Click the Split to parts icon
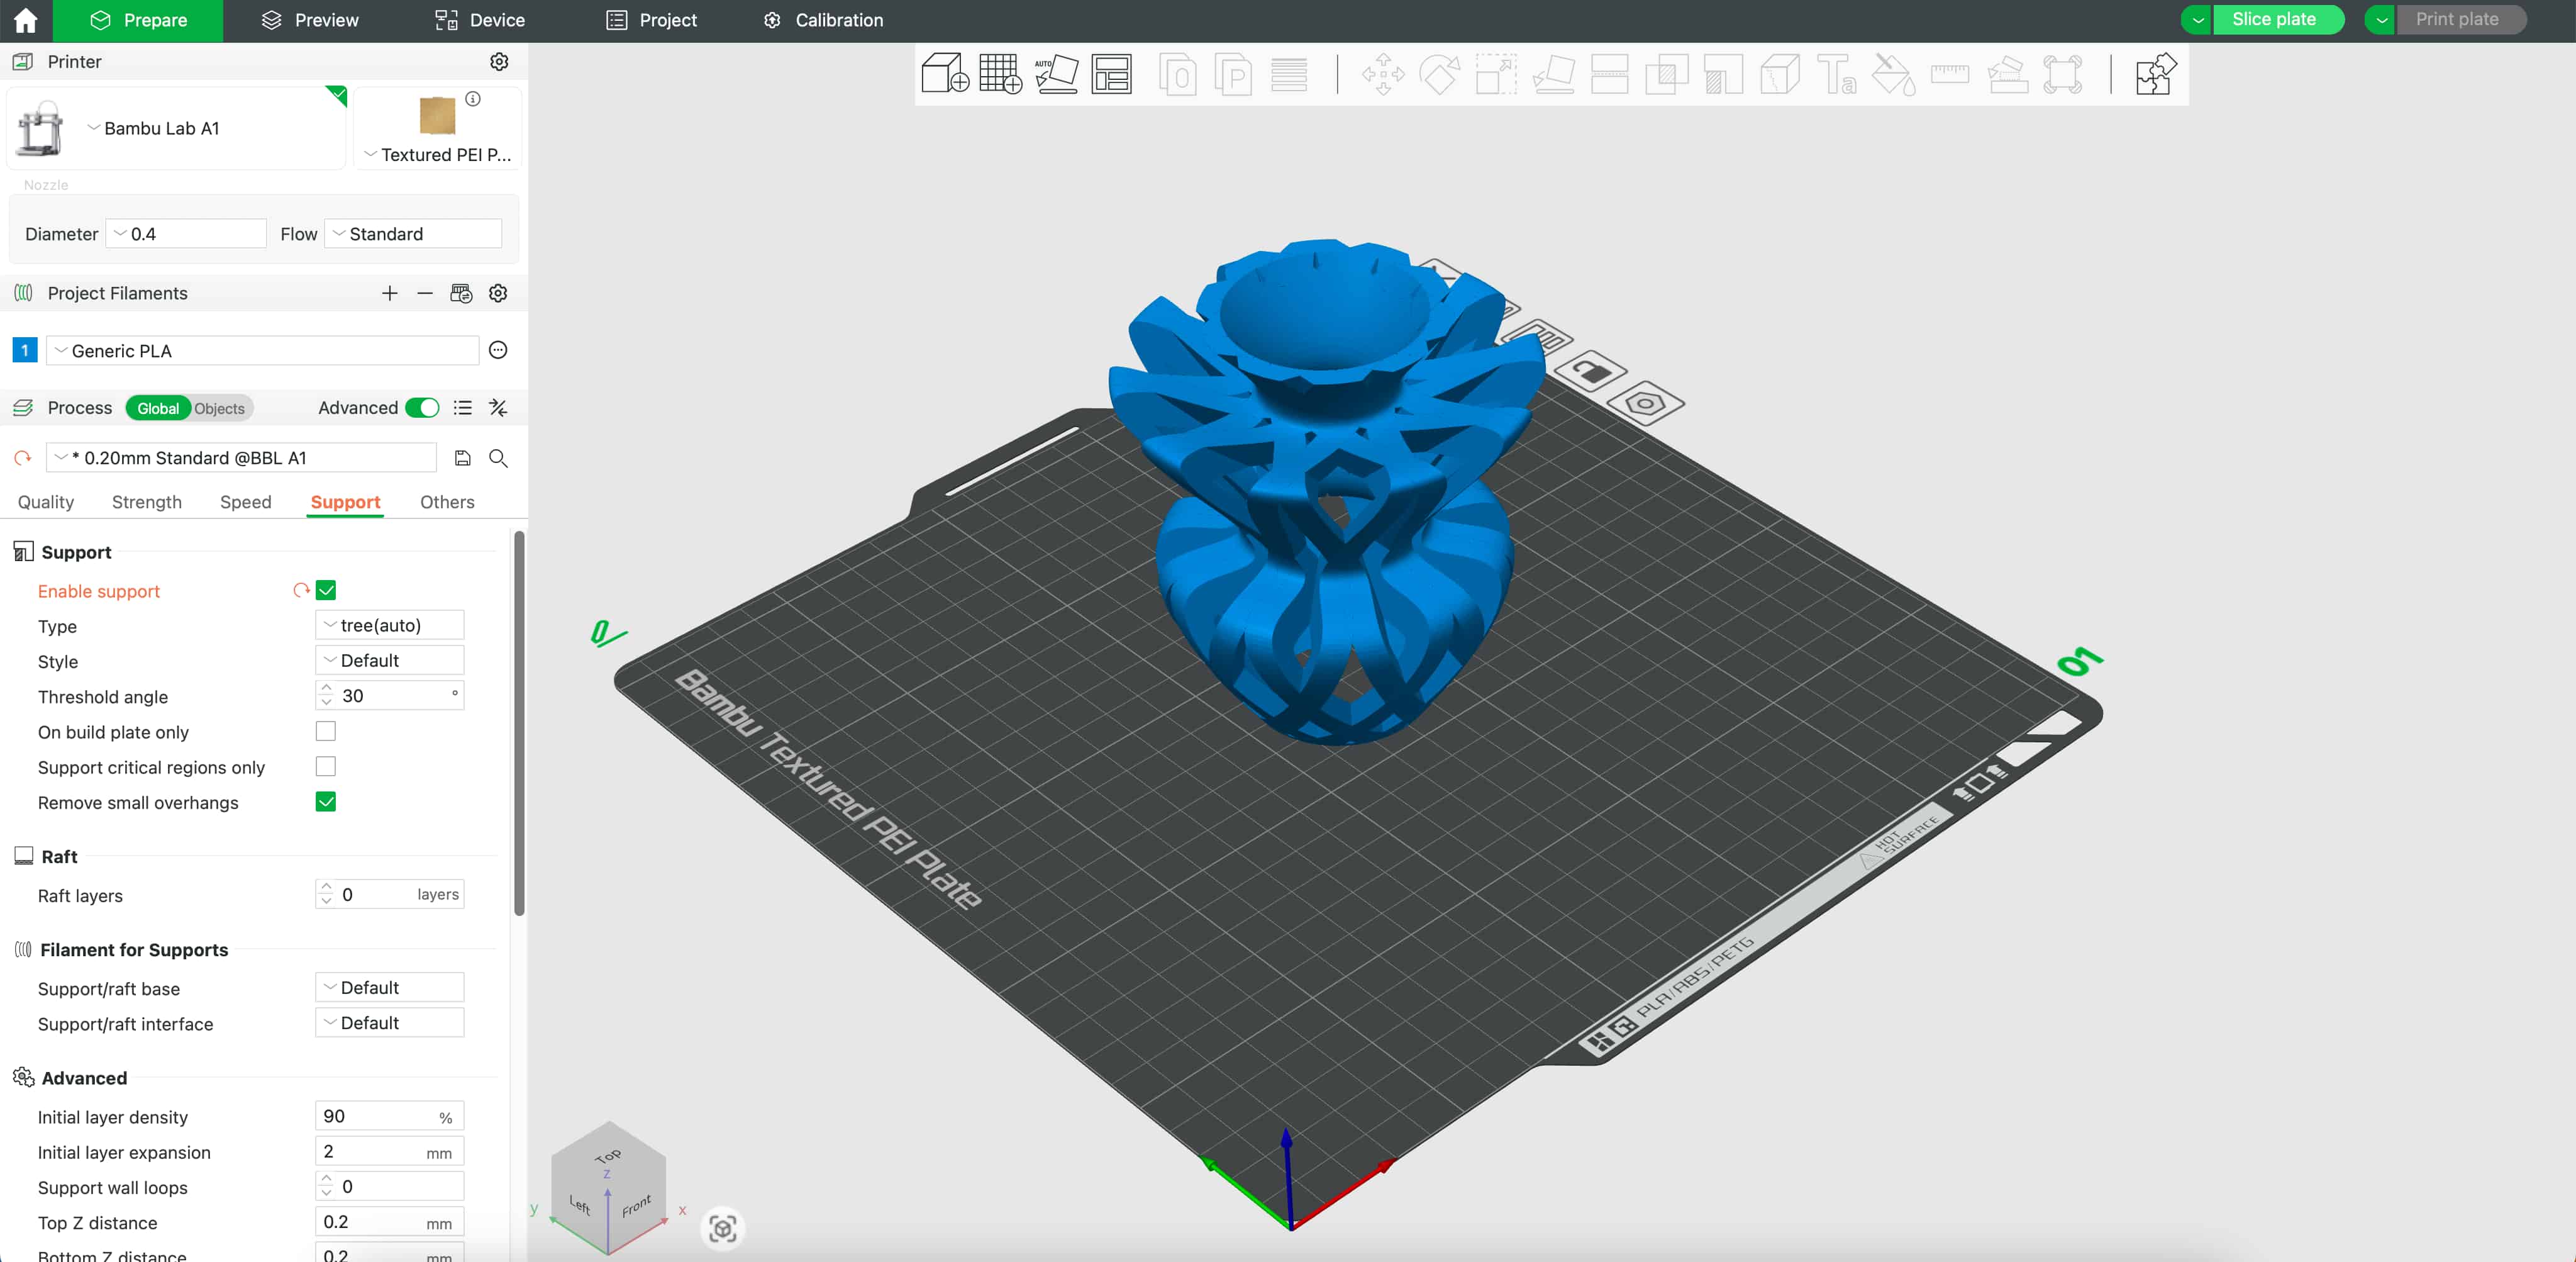Viewport: 2576px width, 1262px height. click(1233, 74)
